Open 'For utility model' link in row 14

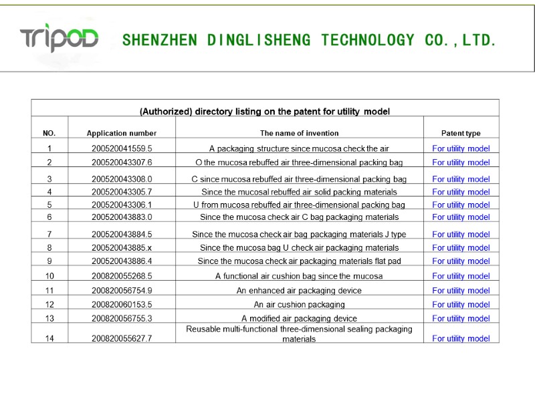461,339
